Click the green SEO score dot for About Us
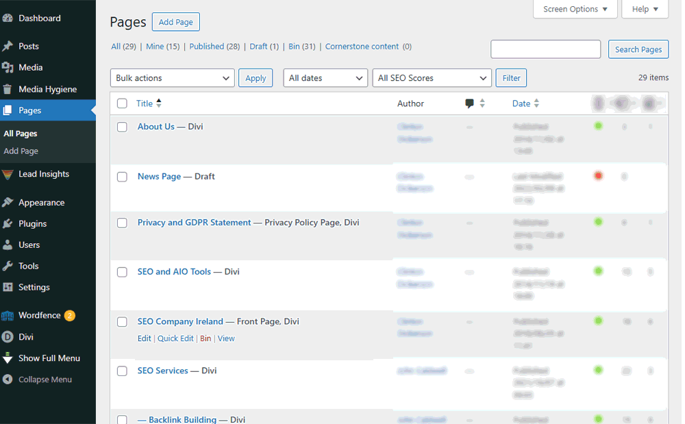The height and width of the screenshot is (424, 685). [598, 126]
